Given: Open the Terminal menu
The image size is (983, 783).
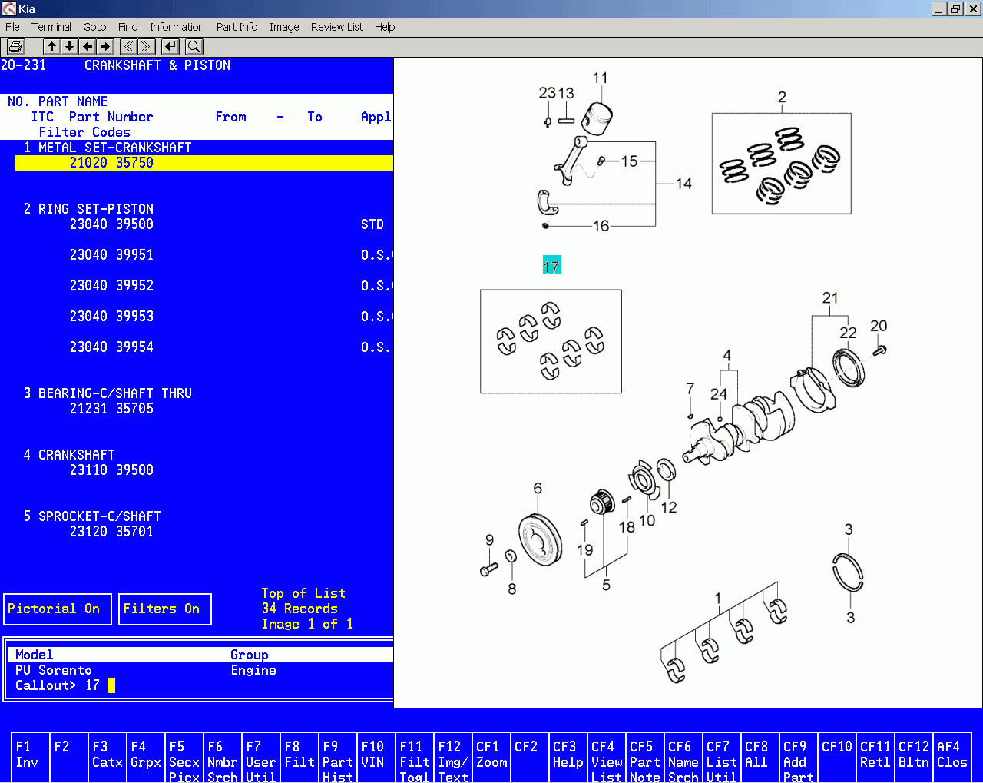Looking at the screenshot, I should coord(51,27).
